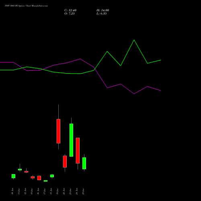Select the 16 Jun date label
Viewport: 201px width, 201px height.
click(38, 191)
